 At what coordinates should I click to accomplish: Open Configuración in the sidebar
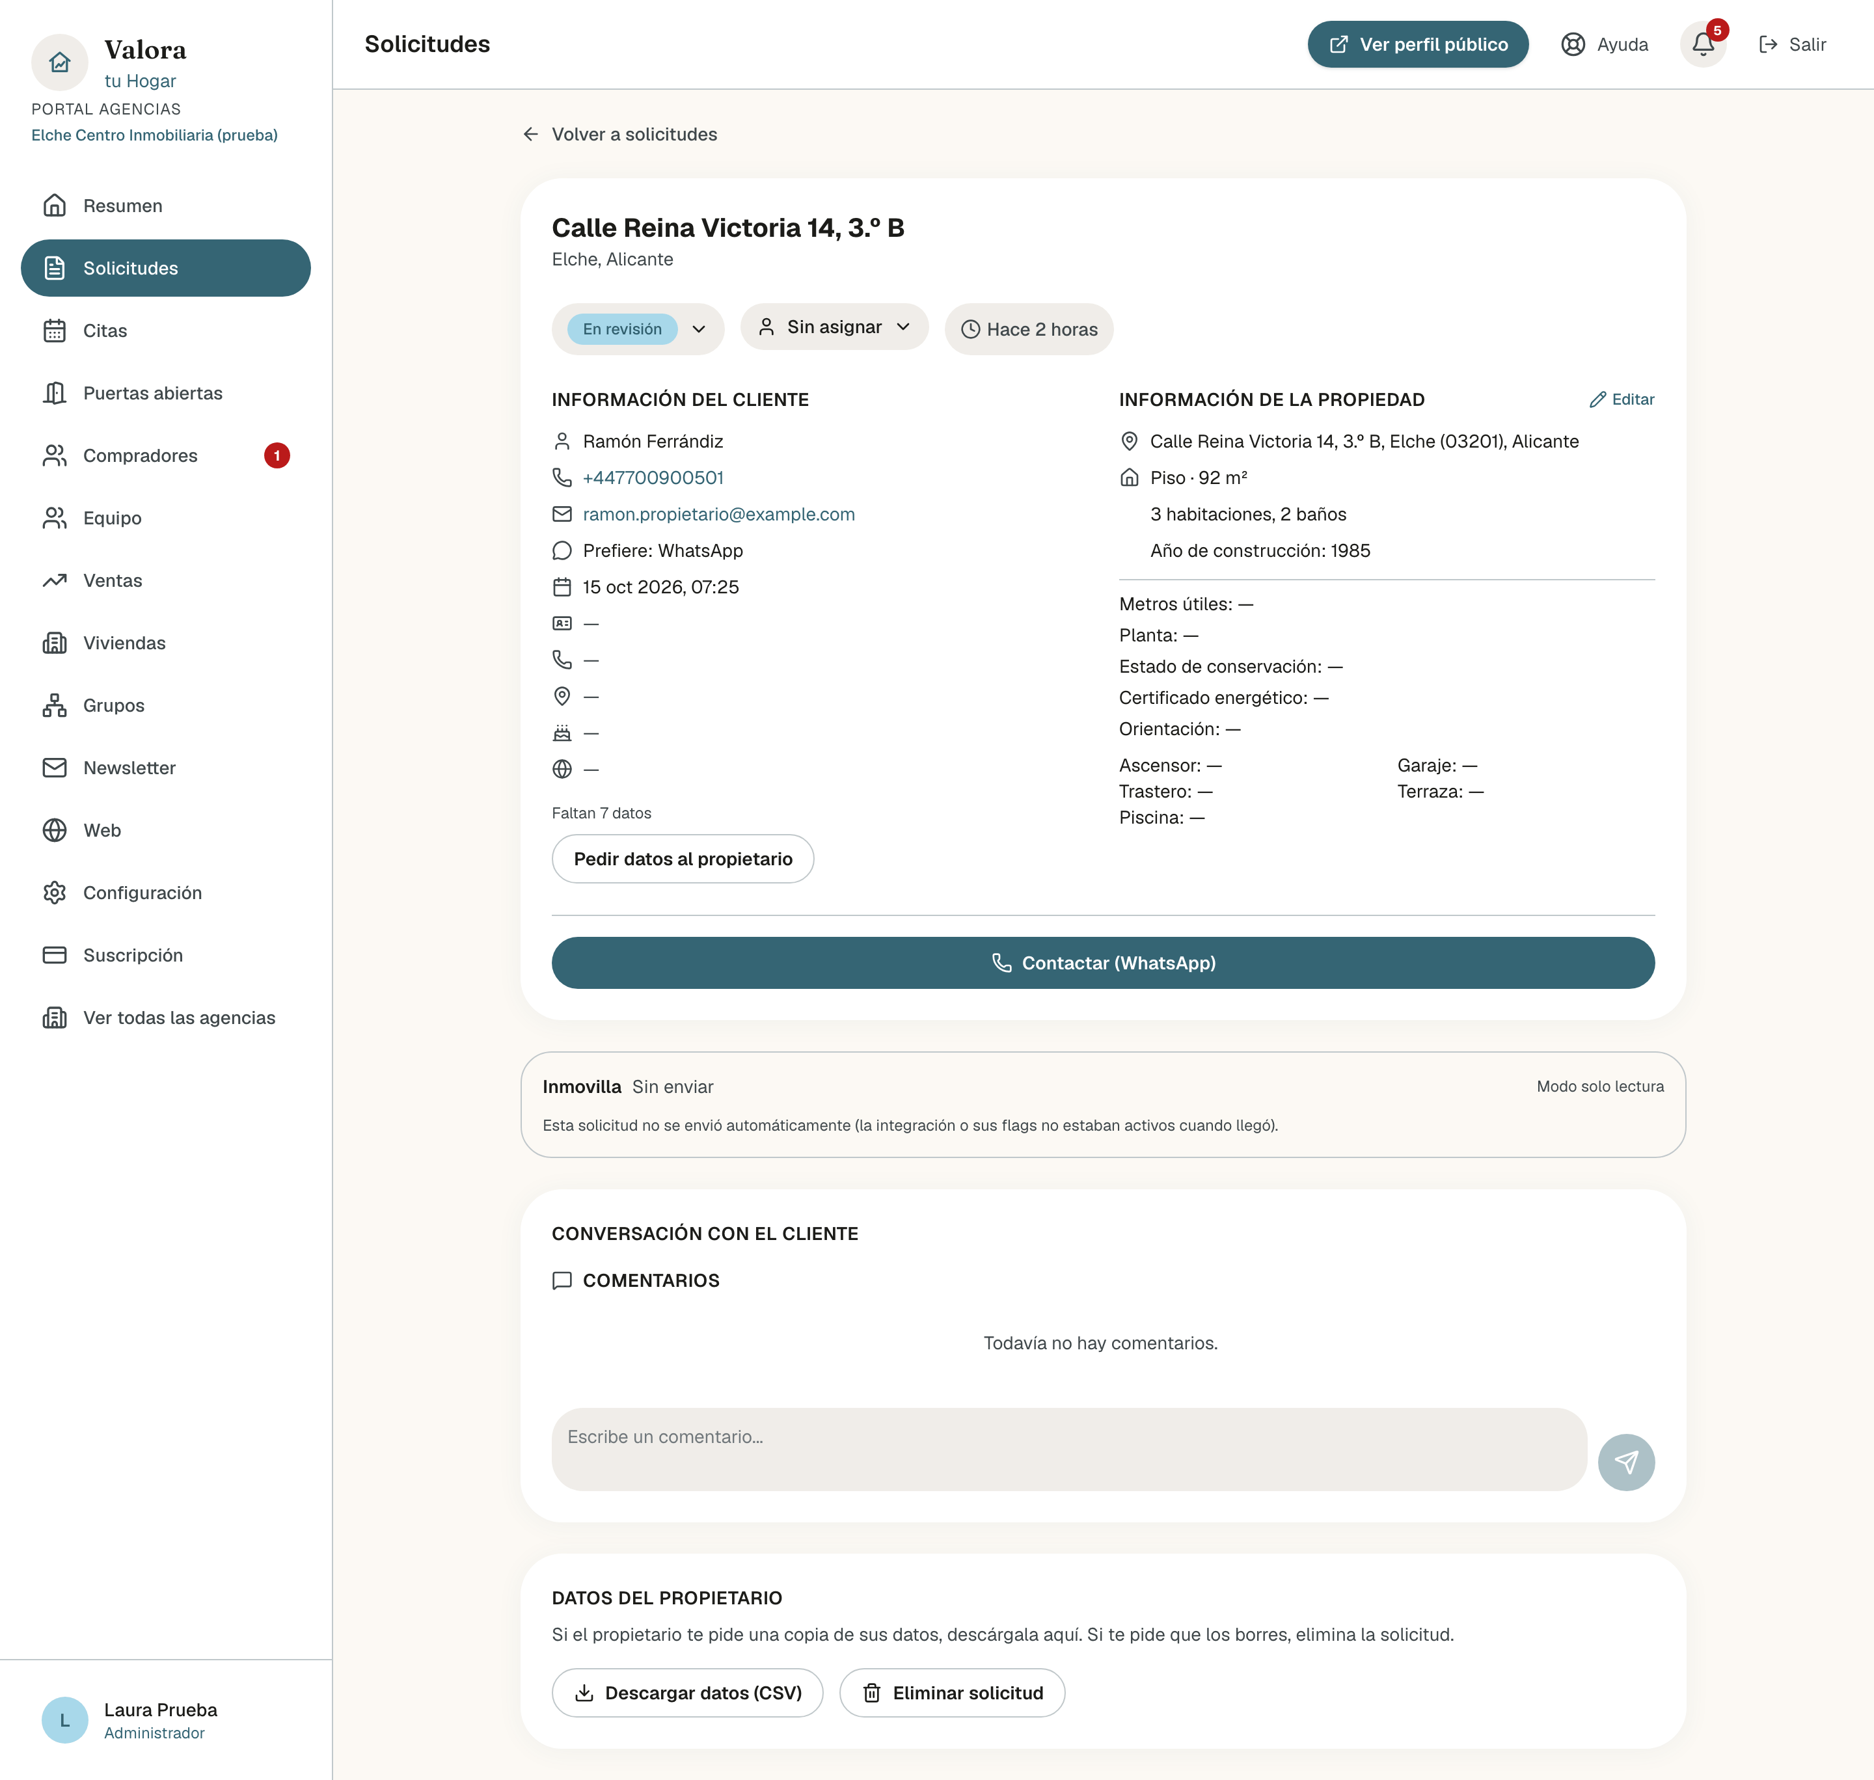166,893
